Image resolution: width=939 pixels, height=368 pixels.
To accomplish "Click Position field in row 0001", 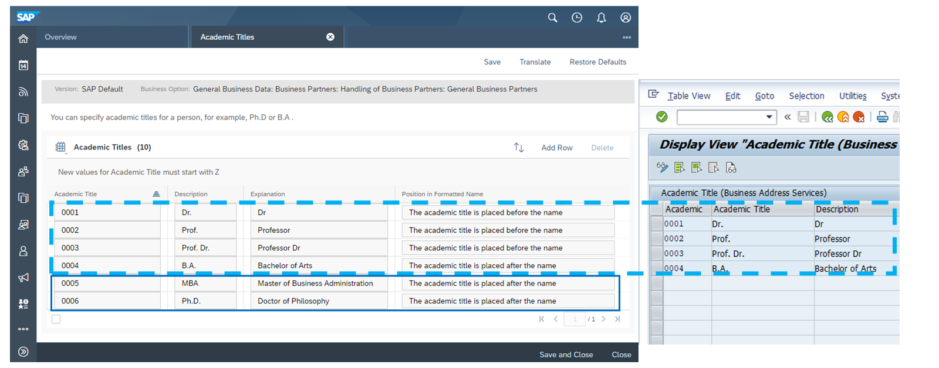I will [x=508, y=212].
